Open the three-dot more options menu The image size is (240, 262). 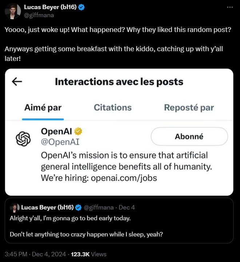click(x=229, y=7)
